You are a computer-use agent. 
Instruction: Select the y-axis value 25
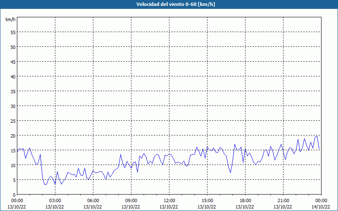click(x=13, y=121)
